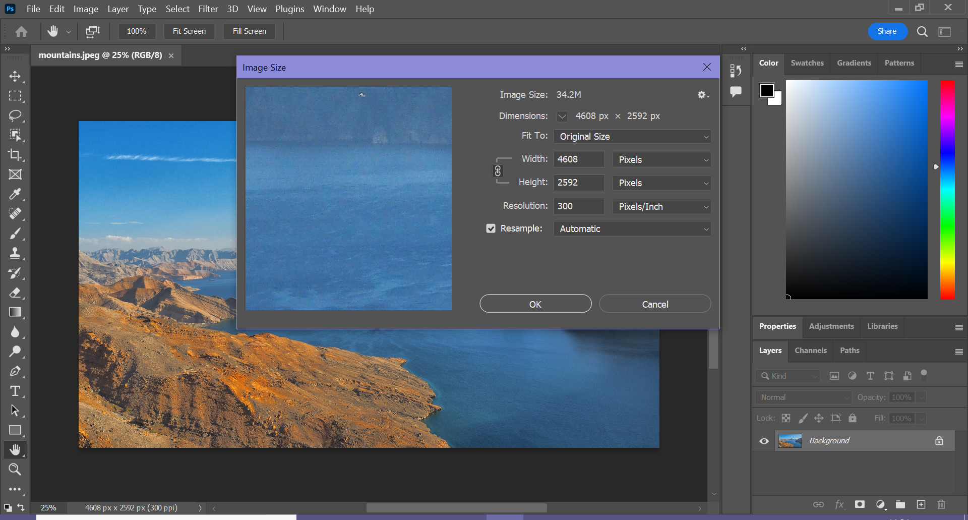
Task: Click the Share button
Action: tap(887, 31)
